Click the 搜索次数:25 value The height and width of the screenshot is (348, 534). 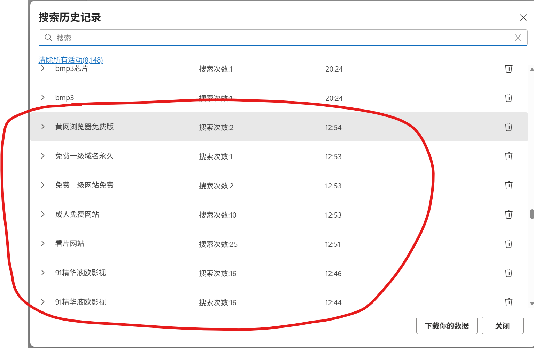pos(218,244)
